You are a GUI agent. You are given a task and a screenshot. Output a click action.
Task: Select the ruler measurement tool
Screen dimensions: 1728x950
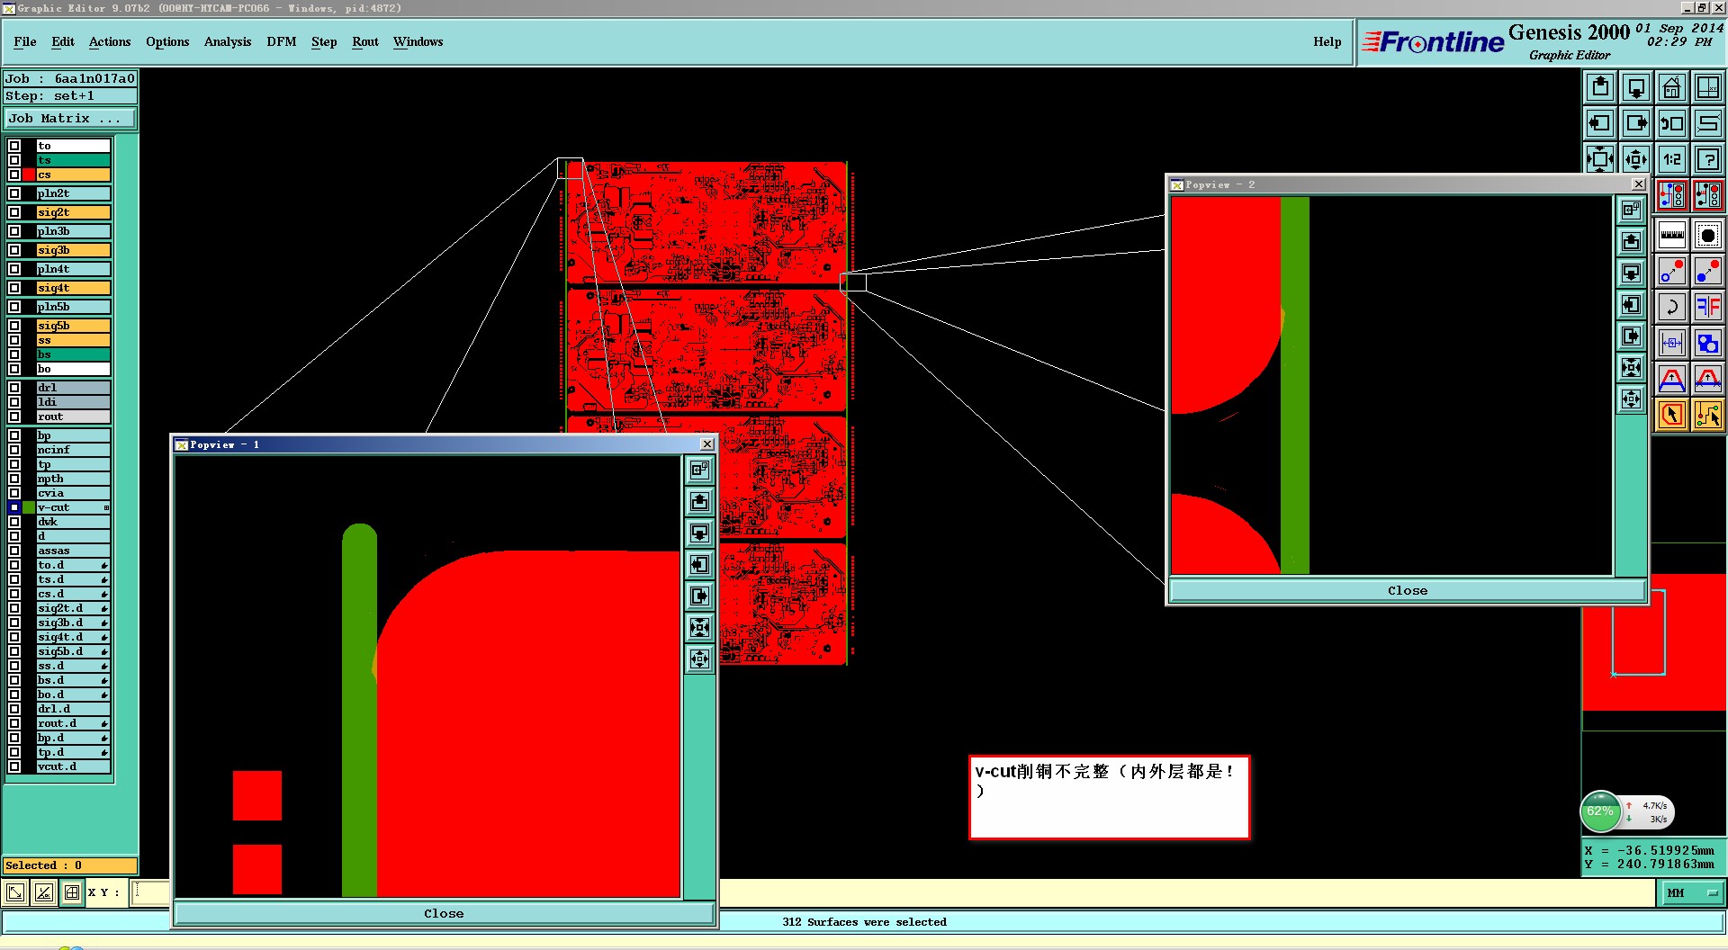point(1672,235)
